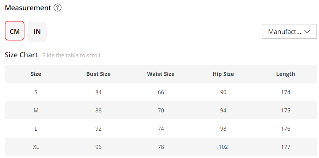Screen dimensions: 319x158
Task: Click the L length value 176
Action: [x=285, y=129]
